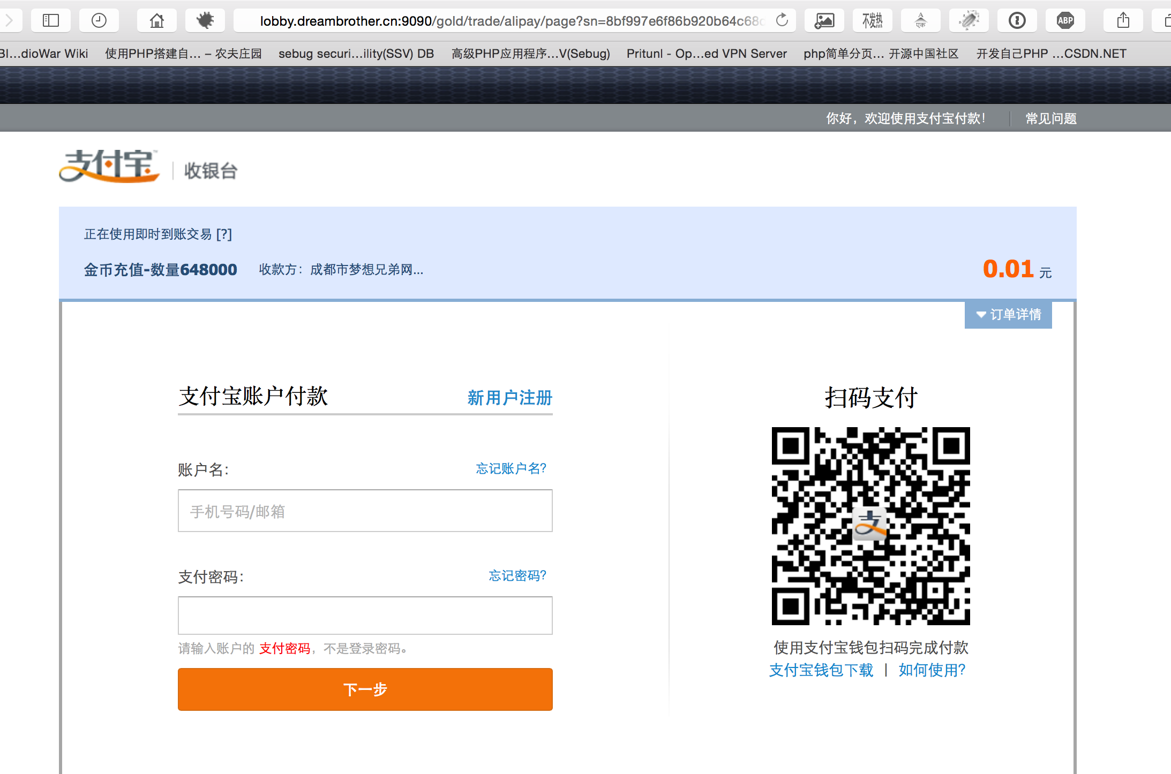The height and width of the screenshot is (774, 1171).
Task: Click the 账户名 phone/email input field
Action: (x=365, y=511)
